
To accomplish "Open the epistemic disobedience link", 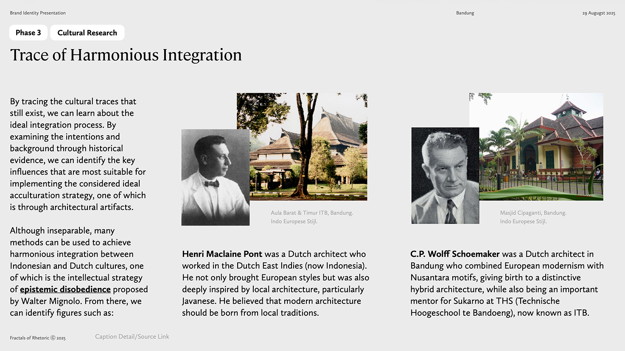I will coord(65,290).
